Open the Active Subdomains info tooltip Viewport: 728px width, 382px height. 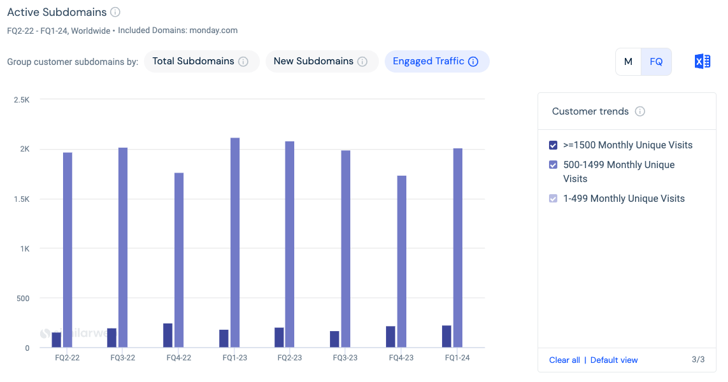pyautogui.click(x=115, y=11)
